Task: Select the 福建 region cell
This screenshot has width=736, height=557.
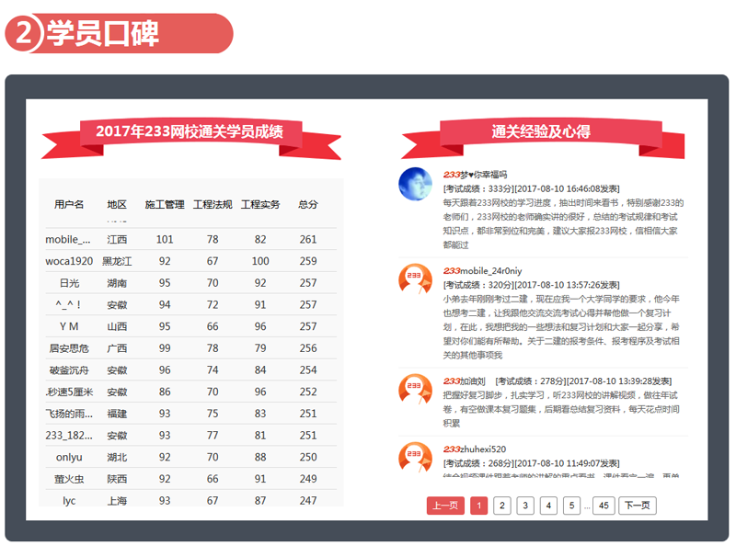Action: click(x=117, y=414)
